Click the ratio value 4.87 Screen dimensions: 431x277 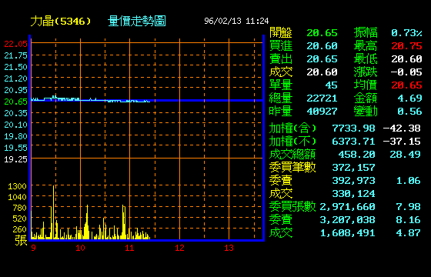coord(408,233)
